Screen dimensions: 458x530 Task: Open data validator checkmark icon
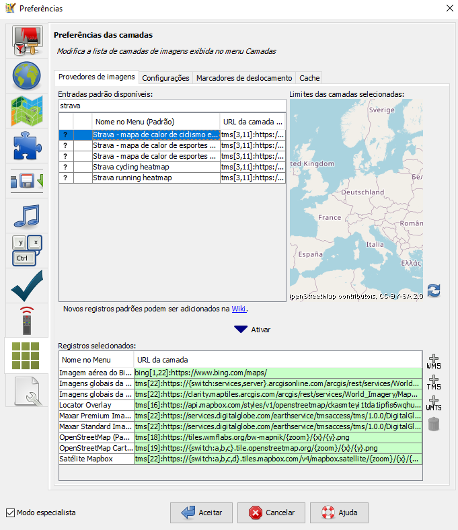(27, 286)
